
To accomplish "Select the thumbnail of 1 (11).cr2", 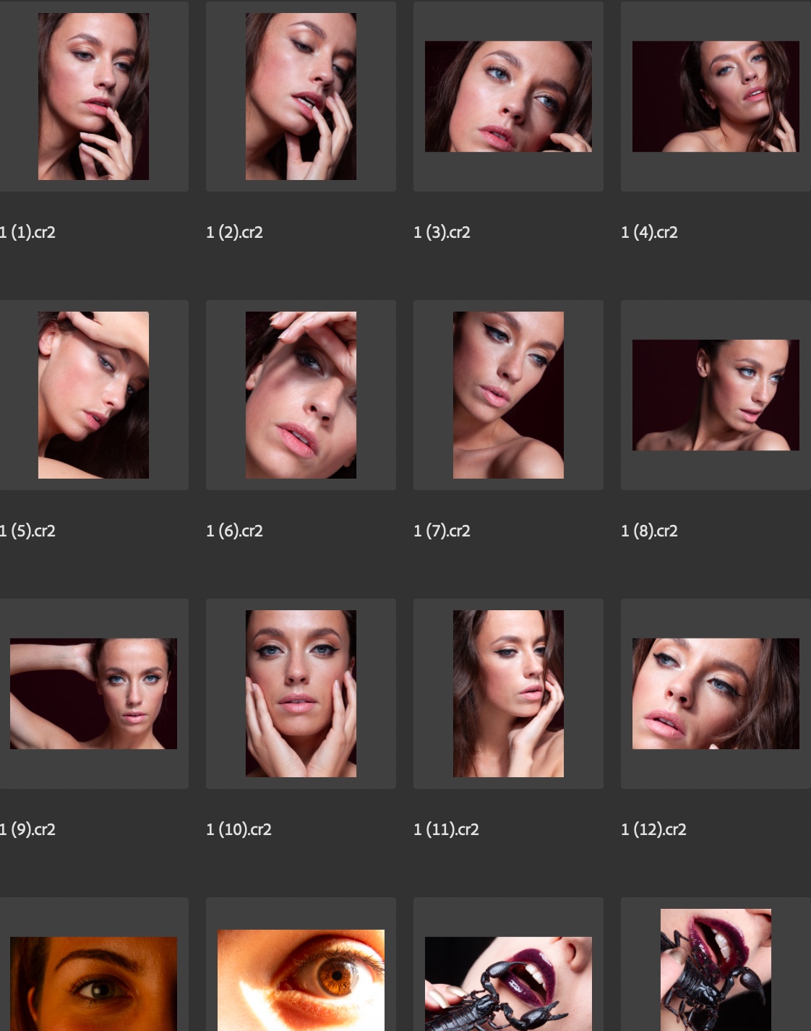I will point(508,693).
